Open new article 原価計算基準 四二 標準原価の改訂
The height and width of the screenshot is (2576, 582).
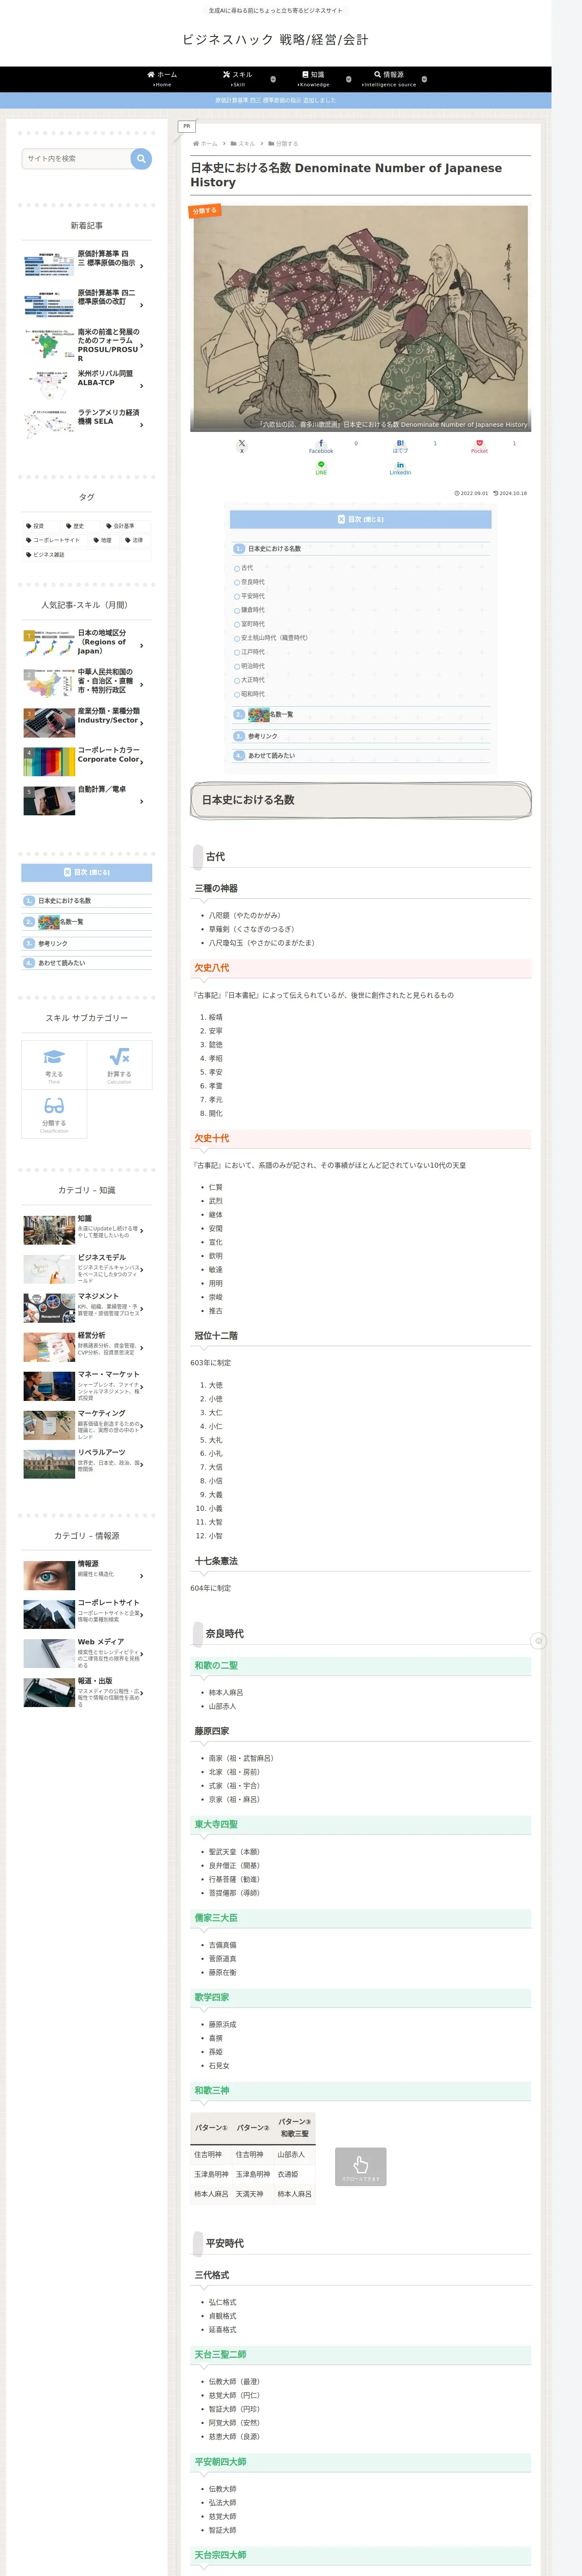tap(87, 304)
